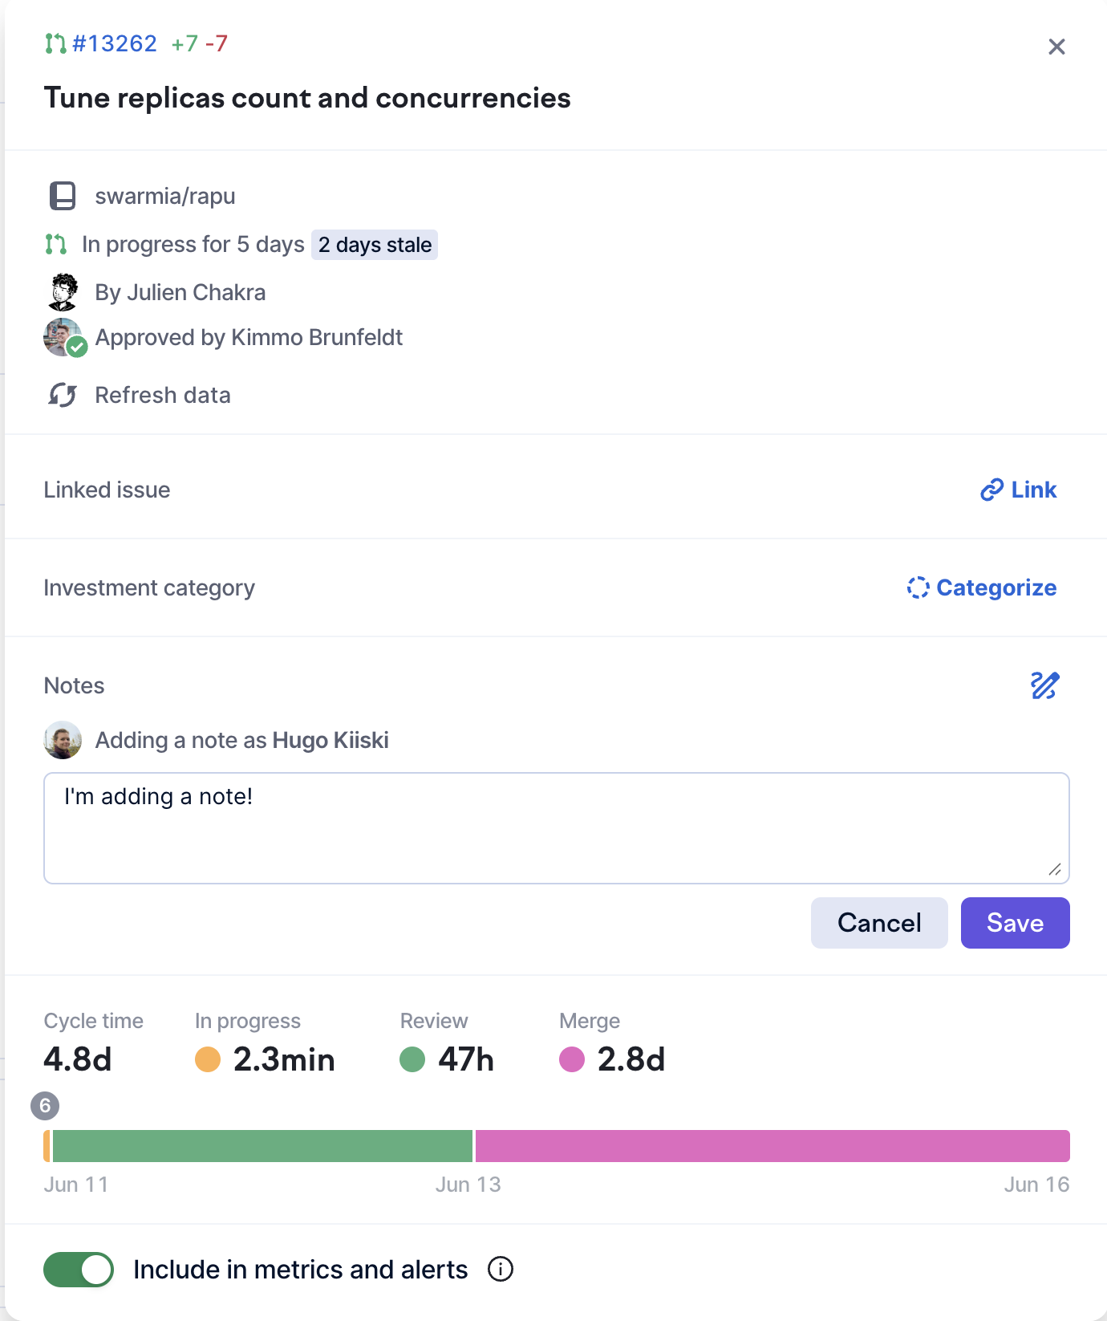This screenshot has height=1321, width=1107.
Task: Click the Categorize investment button
Action: pyautogui.click(x=981, y=587)
